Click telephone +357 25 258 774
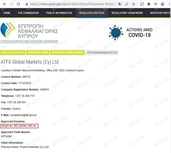The height and width of the screenshot is (153, 171). point(25,96)
